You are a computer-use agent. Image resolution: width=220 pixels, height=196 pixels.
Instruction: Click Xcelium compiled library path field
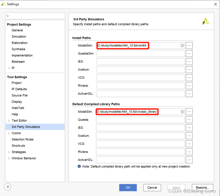(140, 136)
